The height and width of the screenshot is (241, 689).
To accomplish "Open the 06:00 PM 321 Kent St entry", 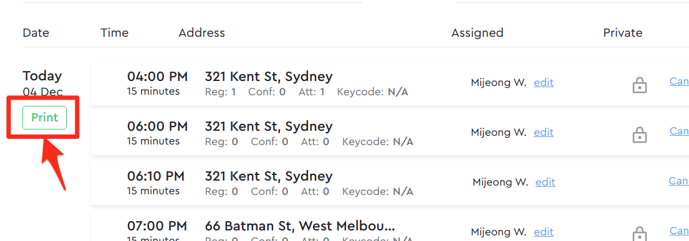I will click(269, 126).
